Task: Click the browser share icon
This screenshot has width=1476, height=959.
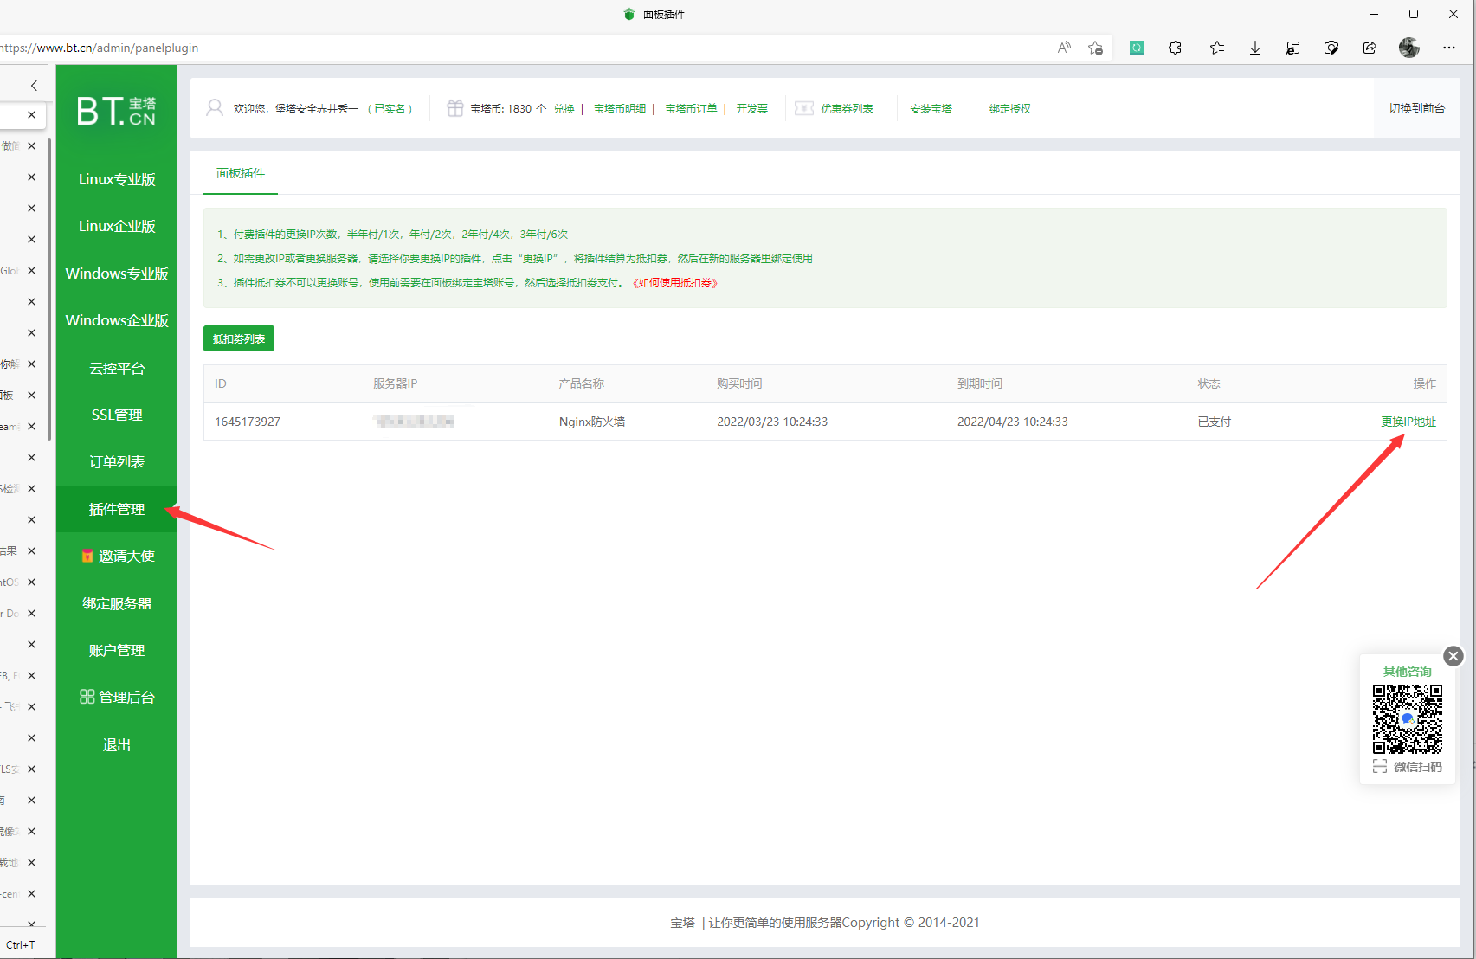Action: [x=1370, y=48]
